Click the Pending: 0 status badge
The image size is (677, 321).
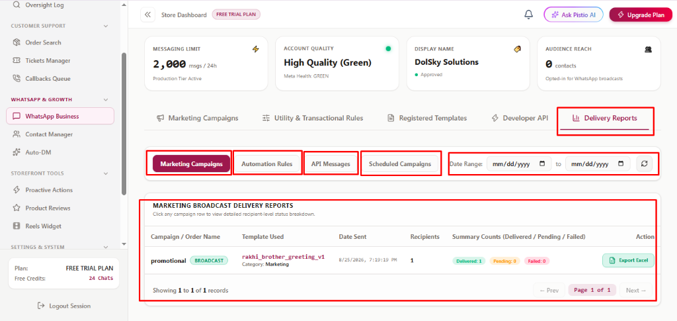[x=504, y=261]
